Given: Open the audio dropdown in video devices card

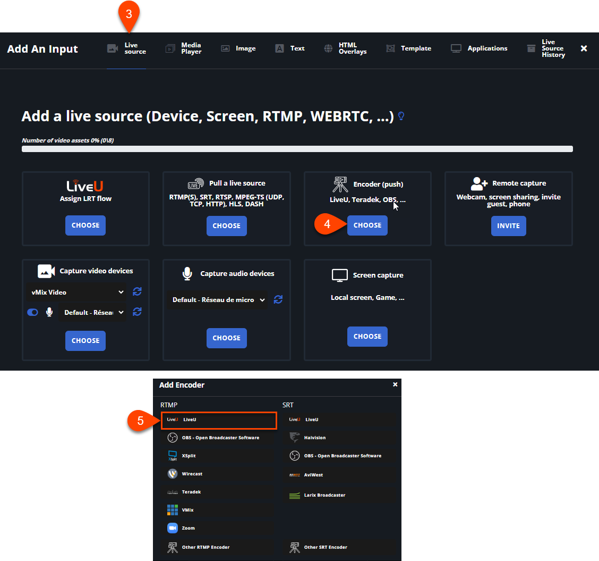Looking at the screenshot, I should point(92,313).
